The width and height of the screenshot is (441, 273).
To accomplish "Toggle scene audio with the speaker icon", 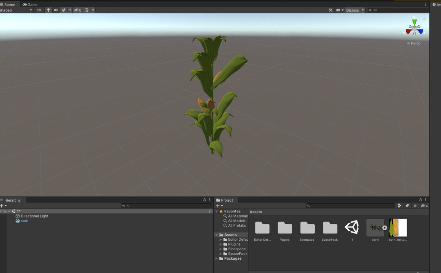I will click(56, 10).
